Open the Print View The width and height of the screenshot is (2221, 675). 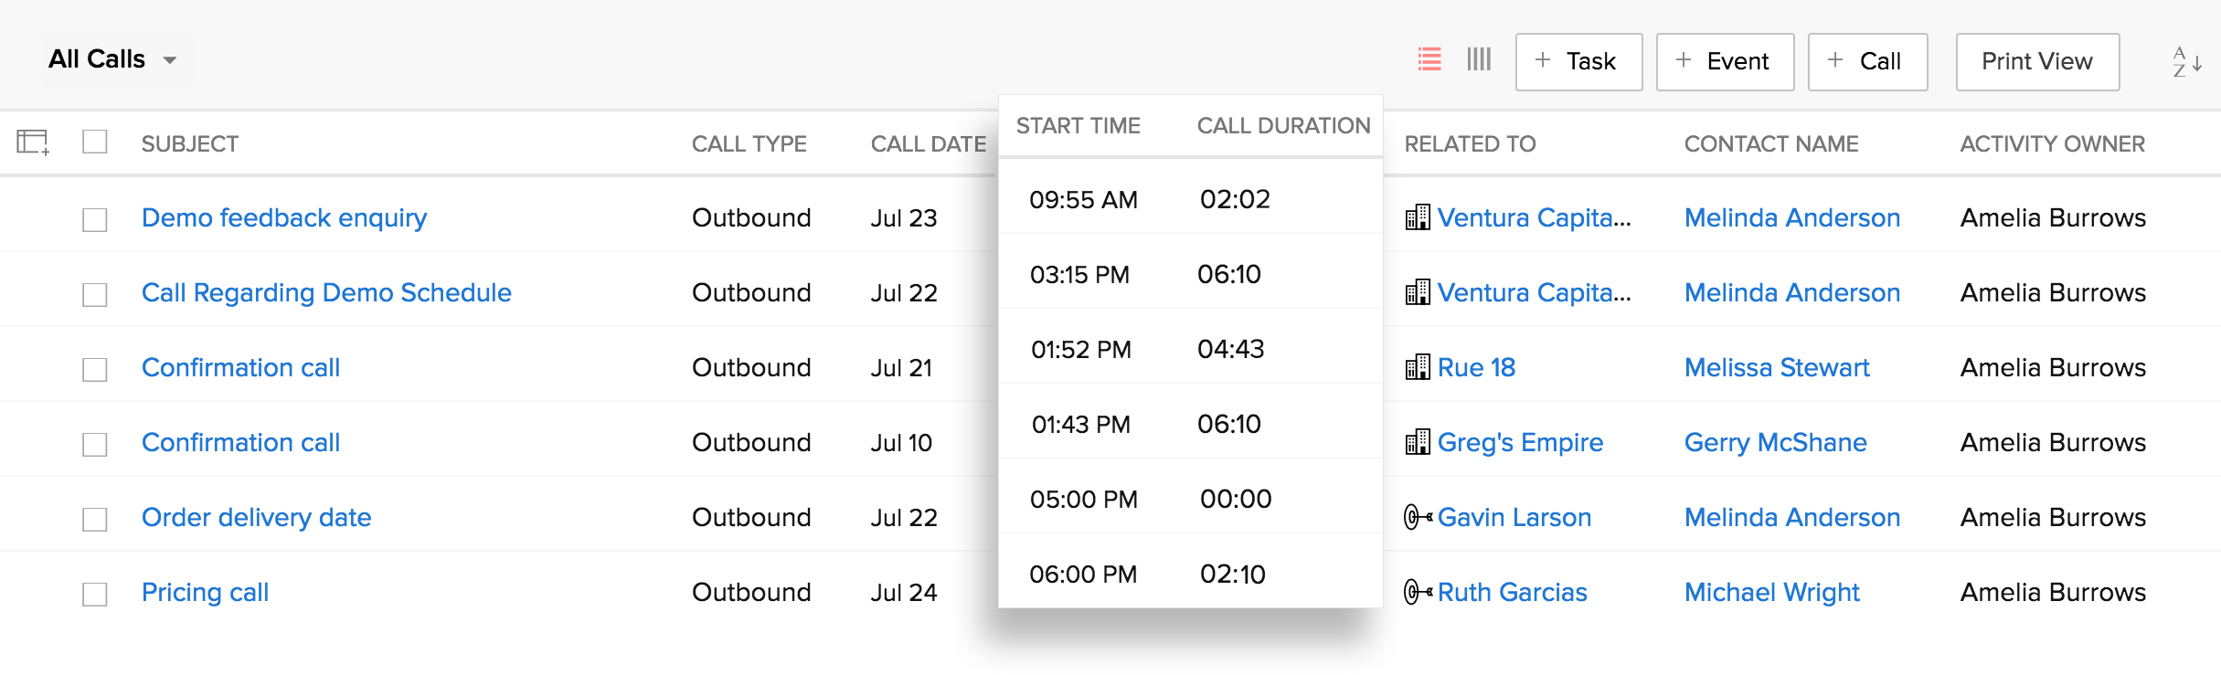[2037, 61]
